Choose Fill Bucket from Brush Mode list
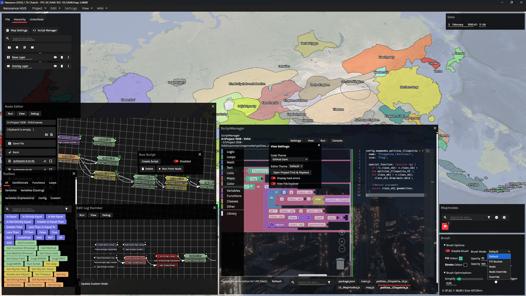 (x=496, y=261)
